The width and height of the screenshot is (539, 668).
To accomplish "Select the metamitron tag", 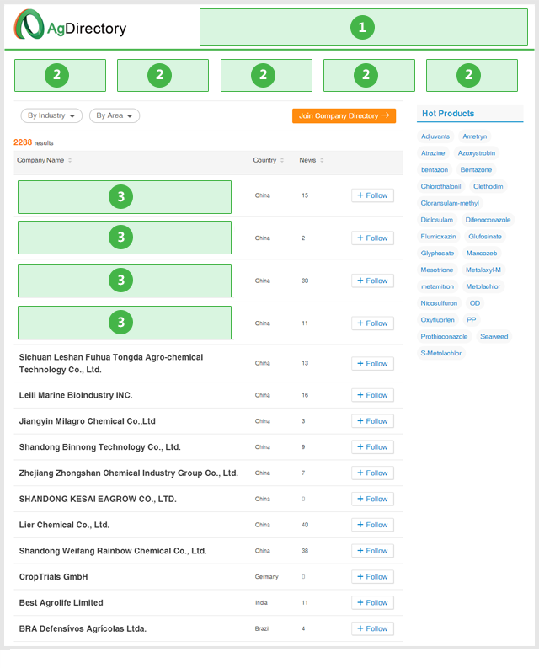I will pyautogui.click(x=438, y=286).
